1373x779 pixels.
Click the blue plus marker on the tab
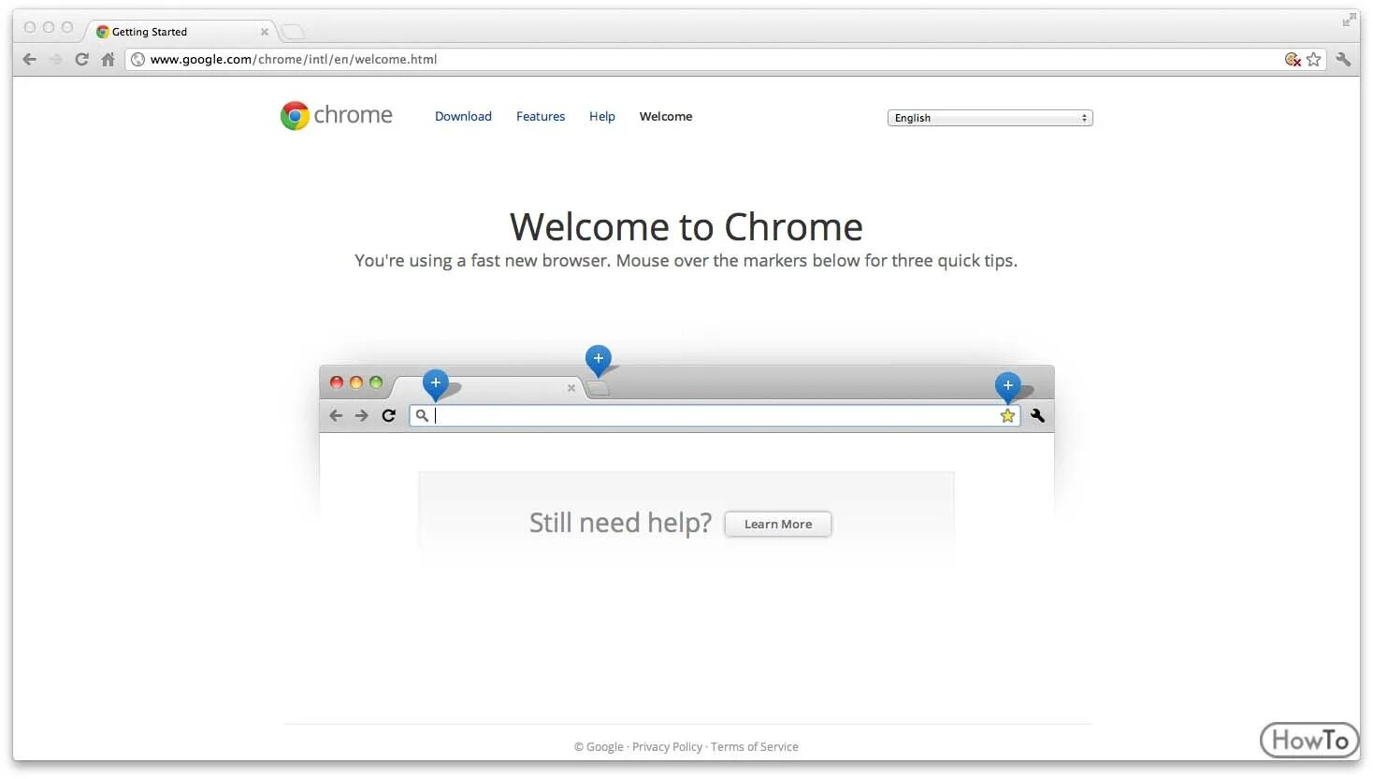[x=435, y=383]
